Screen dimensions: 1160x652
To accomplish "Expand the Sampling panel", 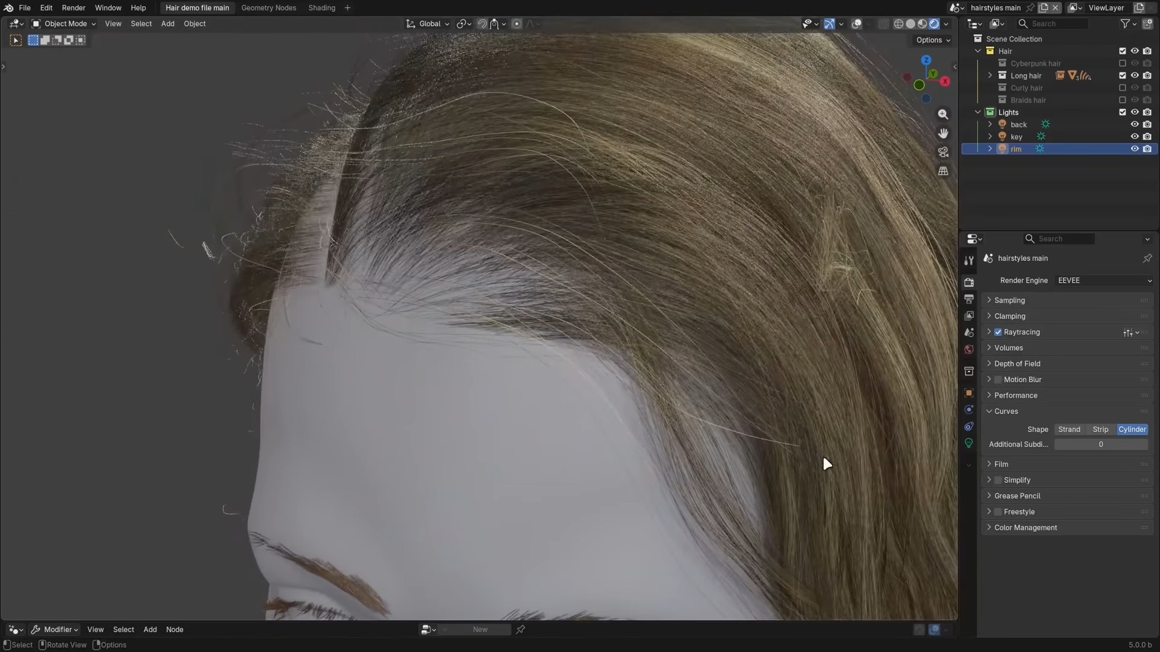I will point(1009,300).
